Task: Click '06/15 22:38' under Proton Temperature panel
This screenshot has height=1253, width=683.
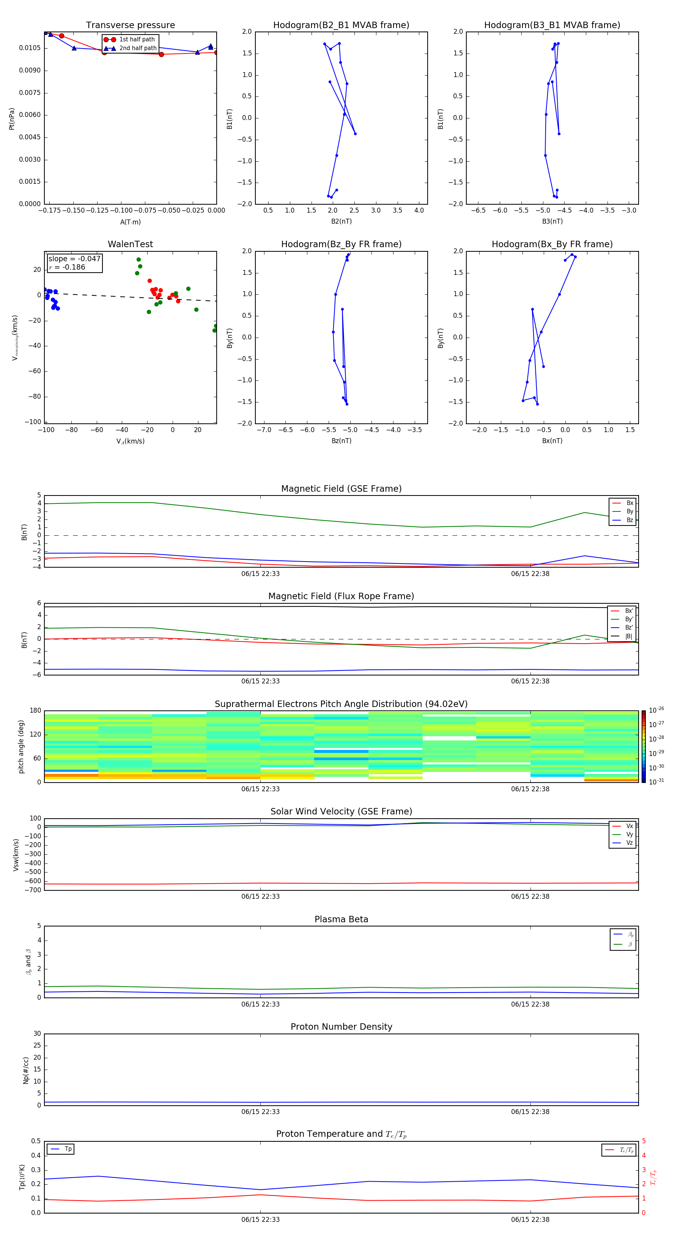Action: point(530,1220)
